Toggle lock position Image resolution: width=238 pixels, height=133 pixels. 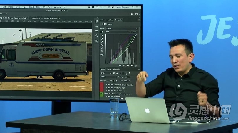point(111,80)
